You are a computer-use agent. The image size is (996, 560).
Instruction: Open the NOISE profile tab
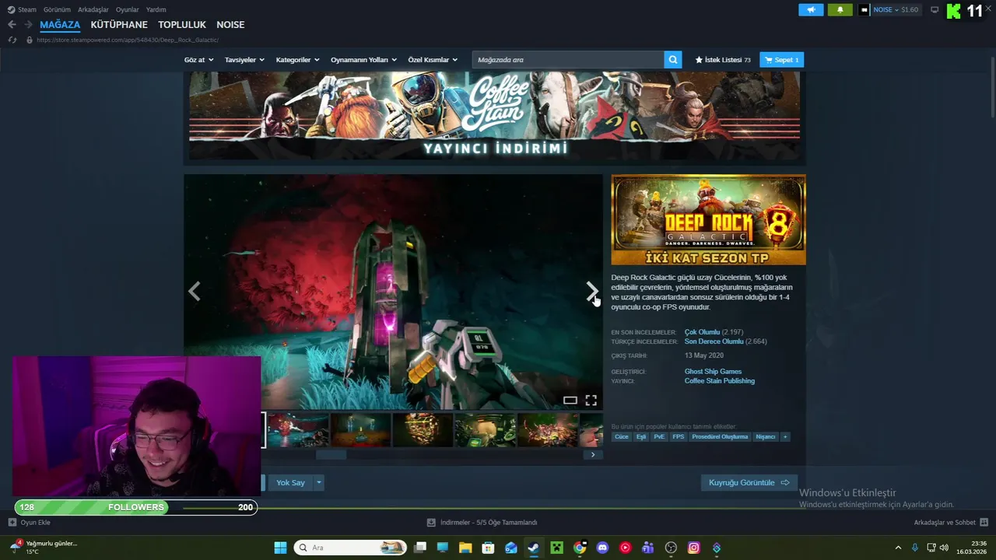click(x=230, y=25)
